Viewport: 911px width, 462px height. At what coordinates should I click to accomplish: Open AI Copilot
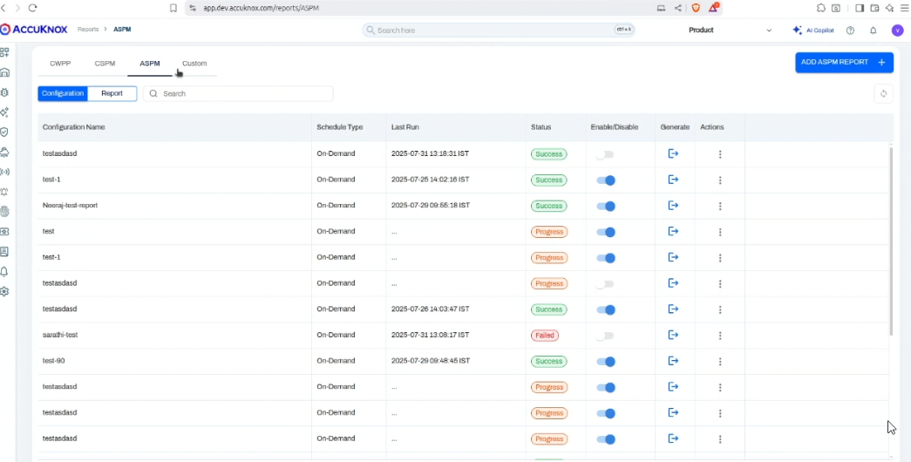pyautogui.click(x=814, y=31)
